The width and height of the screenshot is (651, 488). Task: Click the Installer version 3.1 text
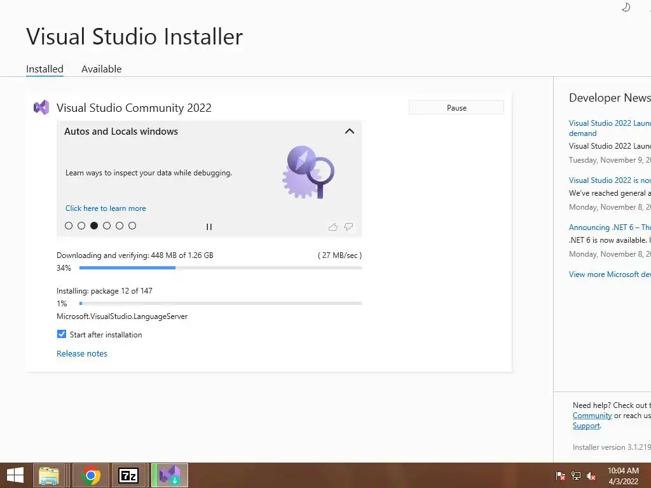coord(612,447)
